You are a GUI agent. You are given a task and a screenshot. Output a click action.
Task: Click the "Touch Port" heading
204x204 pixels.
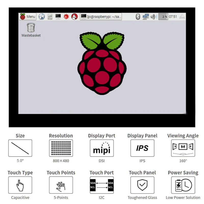(x=101, y=173)
